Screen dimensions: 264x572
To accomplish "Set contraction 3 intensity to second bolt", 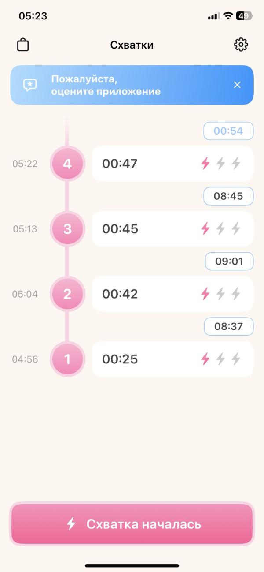I will point(221,228).
